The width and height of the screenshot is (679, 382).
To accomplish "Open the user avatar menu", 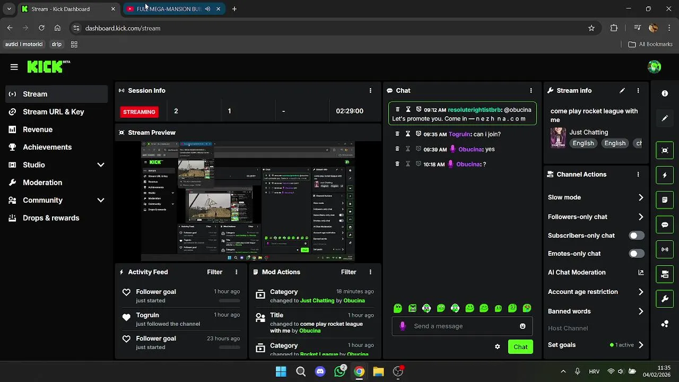I will coord(655,67).
